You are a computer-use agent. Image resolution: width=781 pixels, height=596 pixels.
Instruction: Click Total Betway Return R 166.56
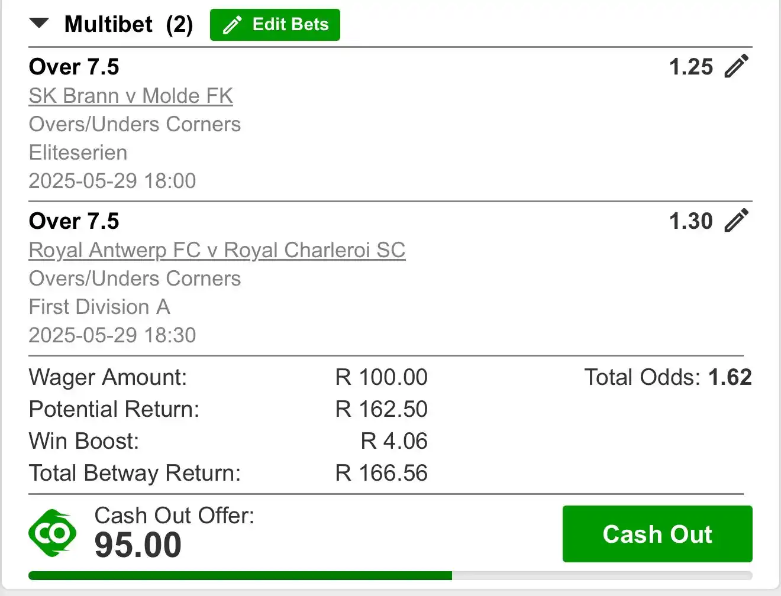(382, 473)
